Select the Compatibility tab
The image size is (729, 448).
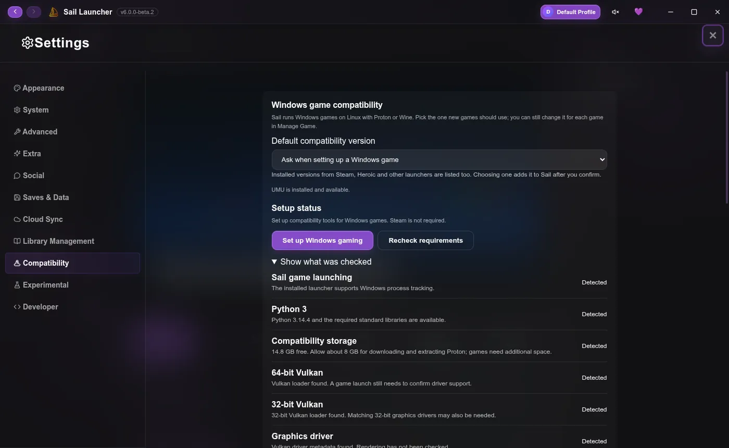pos(72,263)
